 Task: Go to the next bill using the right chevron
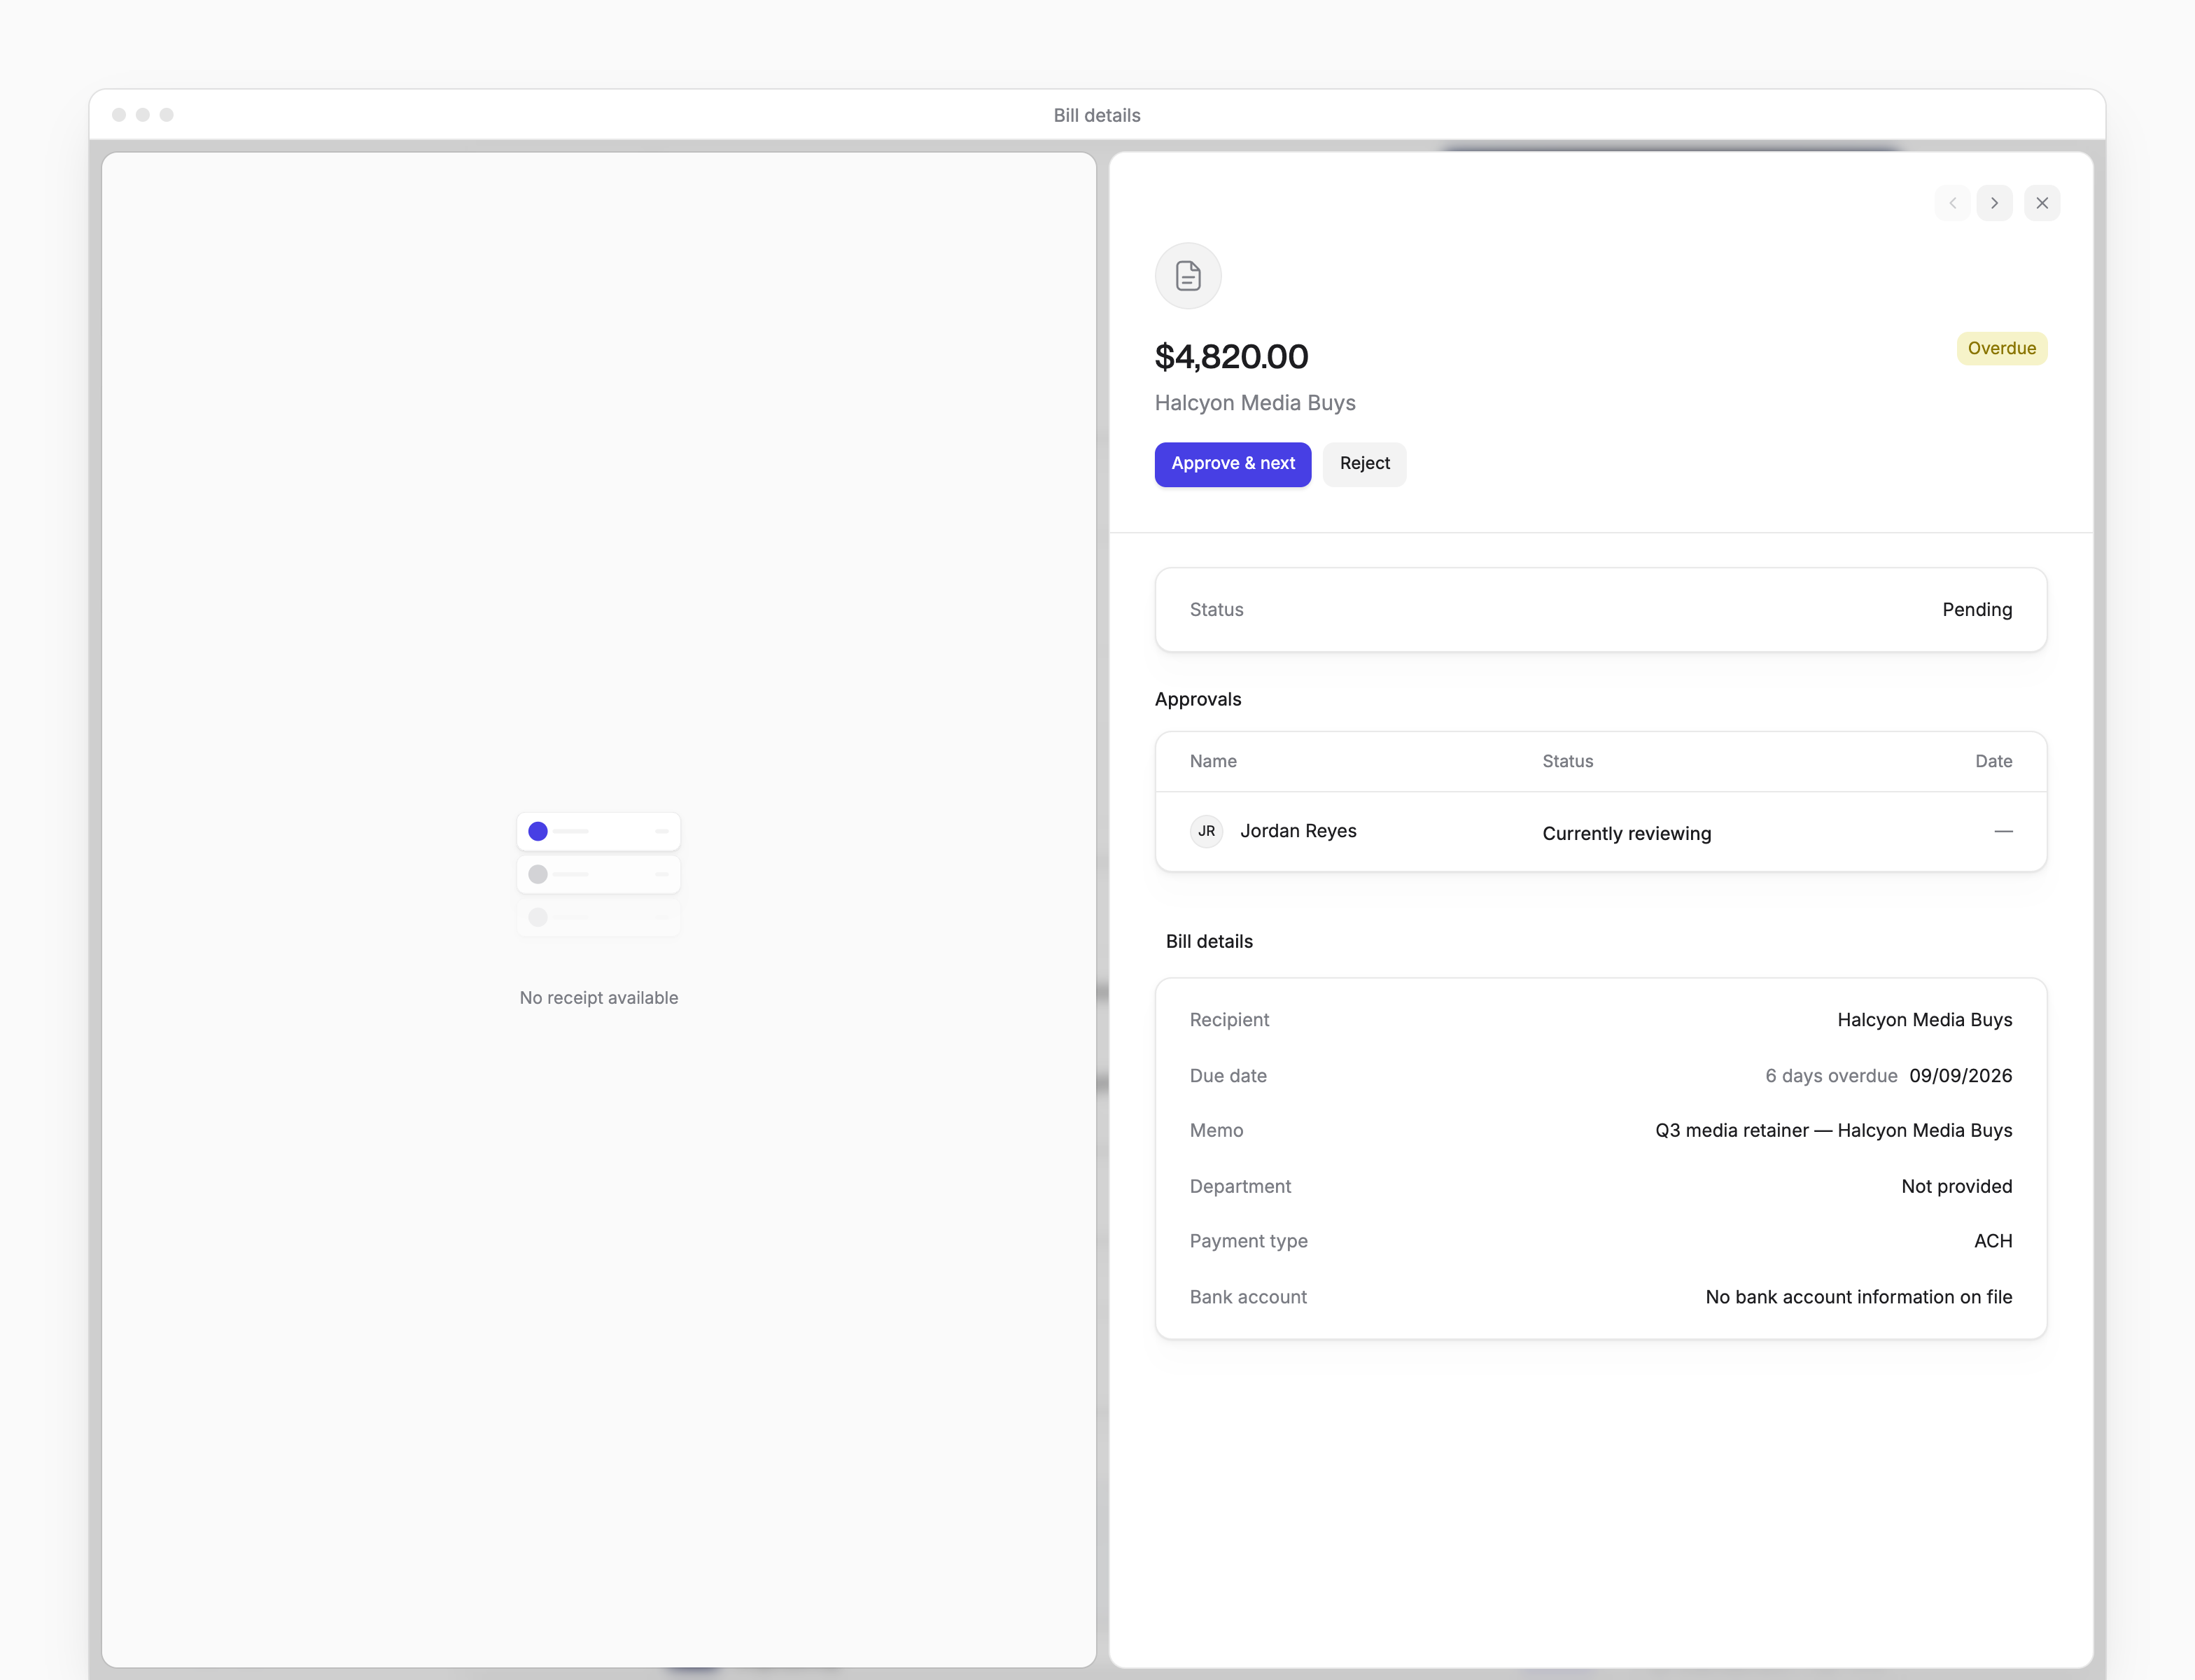click(1994, 203)
